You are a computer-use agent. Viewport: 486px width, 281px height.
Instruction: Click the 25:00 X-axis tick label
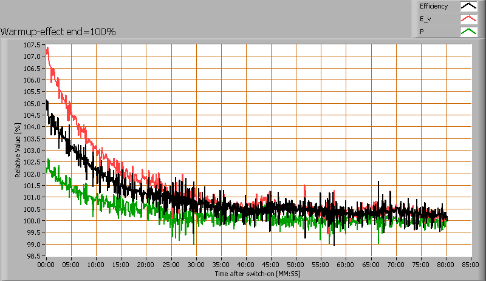[171, 265]
